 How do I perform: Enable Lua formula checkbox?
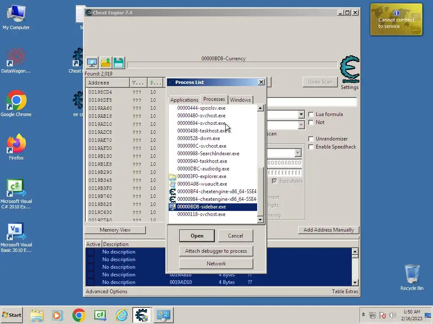point(311,114)
